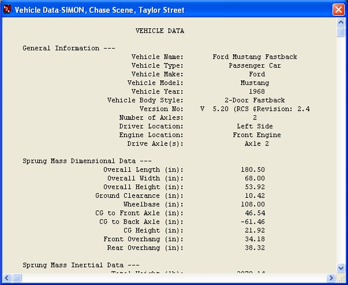The width and height of the screenshot is (348, 285).
Task: Click the horizontal scrollbar left arrow
Action: tap(6, 278)
